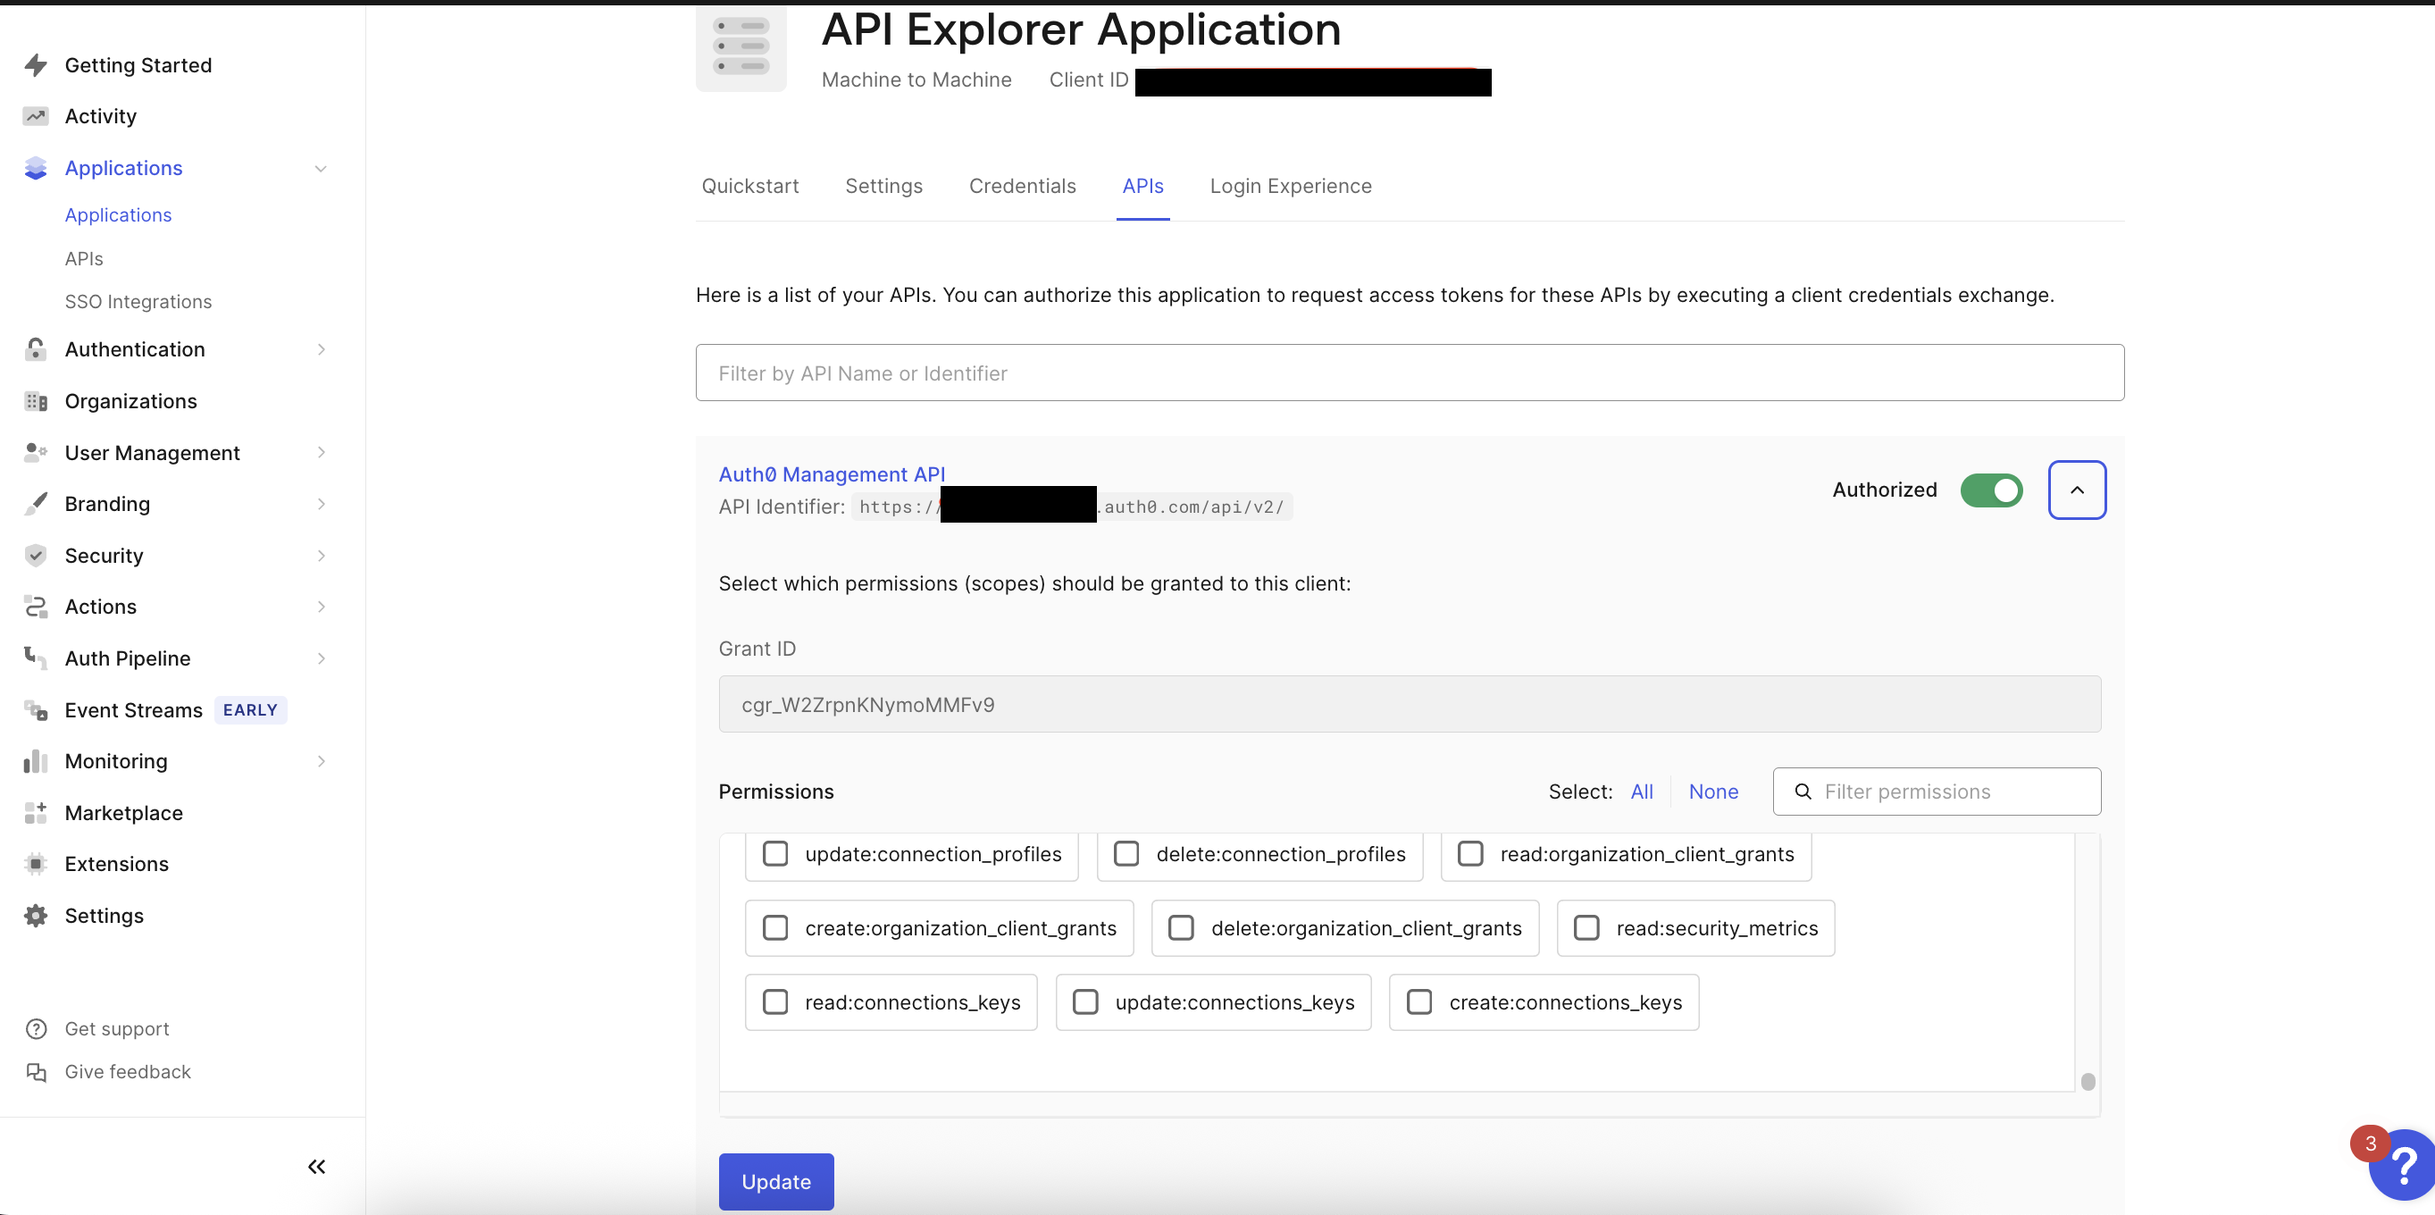Click the permissions list scrollbar thumb

(2088, 1081)
